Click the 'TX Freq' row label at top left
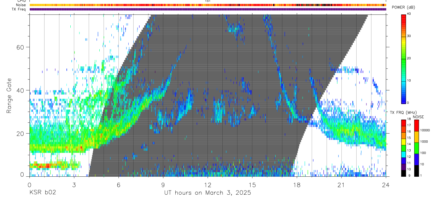The height and width of the screenshot is (200, 434). tap(19, 9)
